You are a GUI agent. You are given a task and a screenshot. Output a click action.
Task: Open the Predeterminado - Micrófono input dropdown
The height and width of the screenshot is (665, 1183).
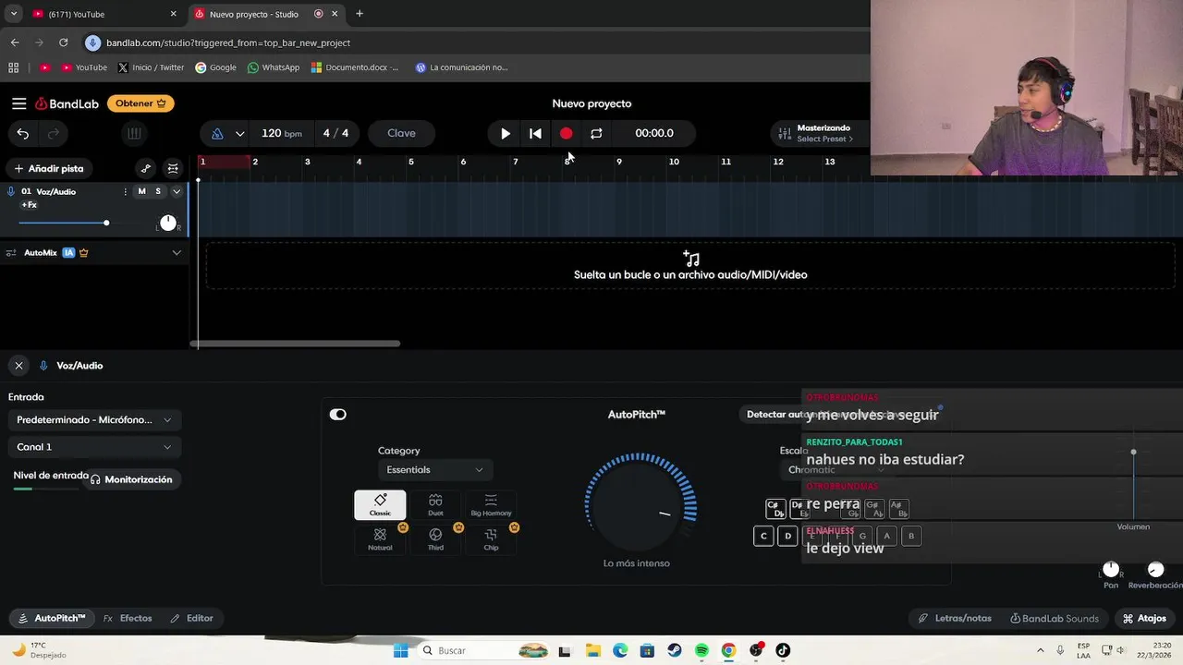[92, 419]
